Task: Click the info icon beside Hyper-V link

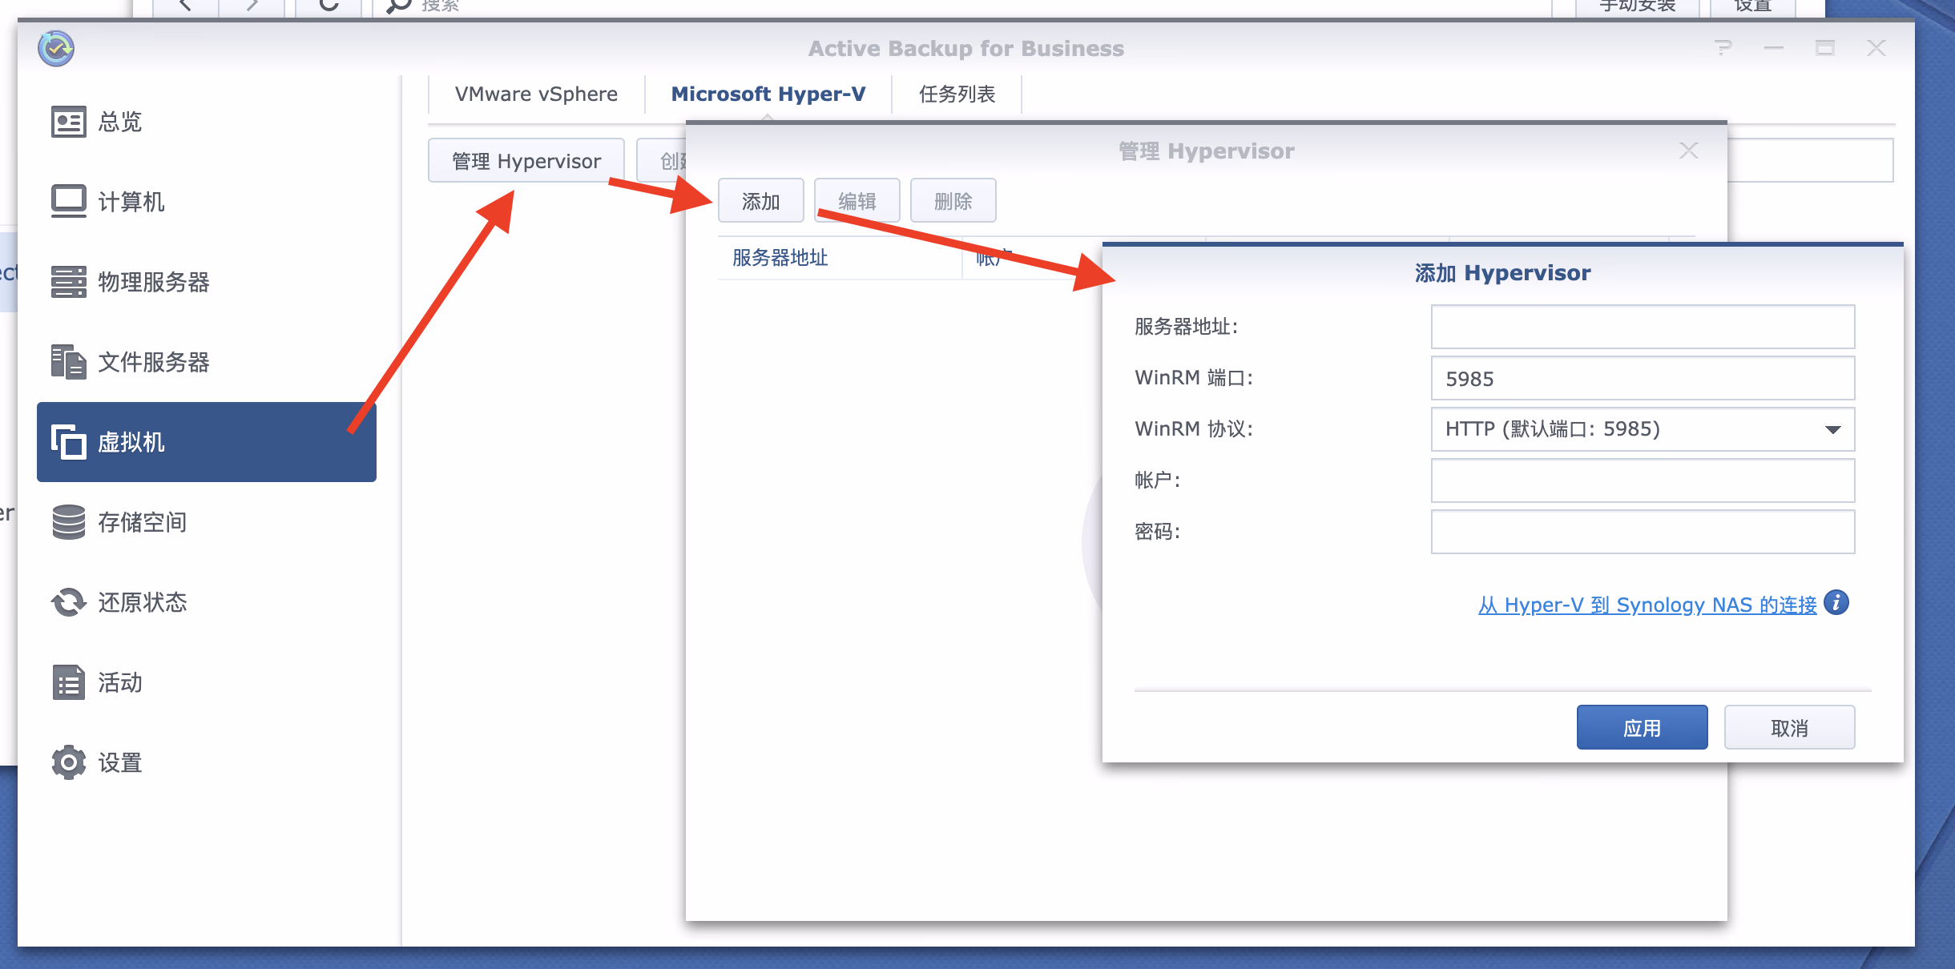Action: (x=1836, y=602)
